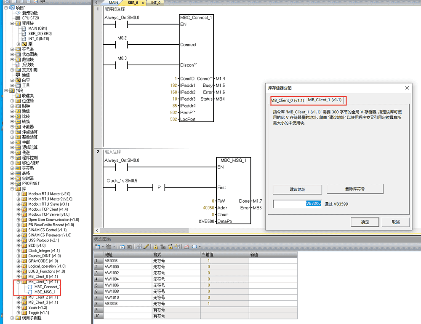This screenshot has width=421, height=324.
Task: Select MB_Client_0 (v1.1) tab in dialog
Action: [288, 100]
